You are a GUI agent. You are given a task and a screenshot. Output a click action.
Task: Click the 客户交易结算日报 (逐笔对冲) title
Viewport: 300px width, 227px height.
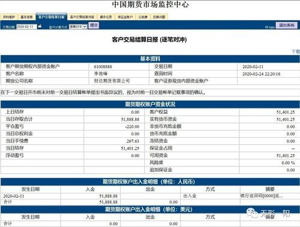tap(149, 40)
